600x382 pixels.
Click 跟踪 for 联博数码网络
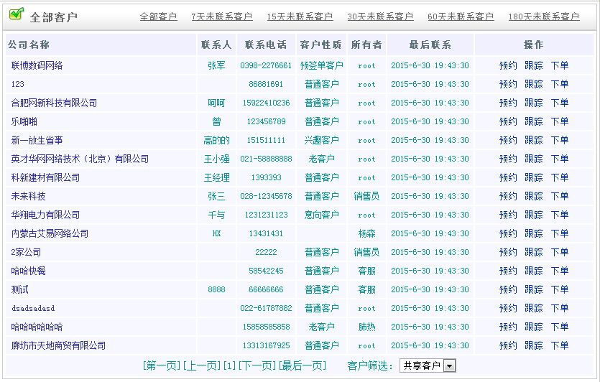tap(534, 65)
